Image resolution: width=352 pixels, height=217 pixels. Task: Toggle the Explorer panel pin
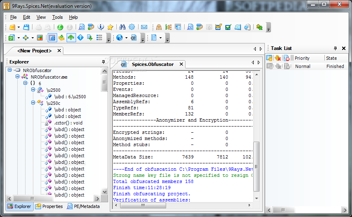103,62
